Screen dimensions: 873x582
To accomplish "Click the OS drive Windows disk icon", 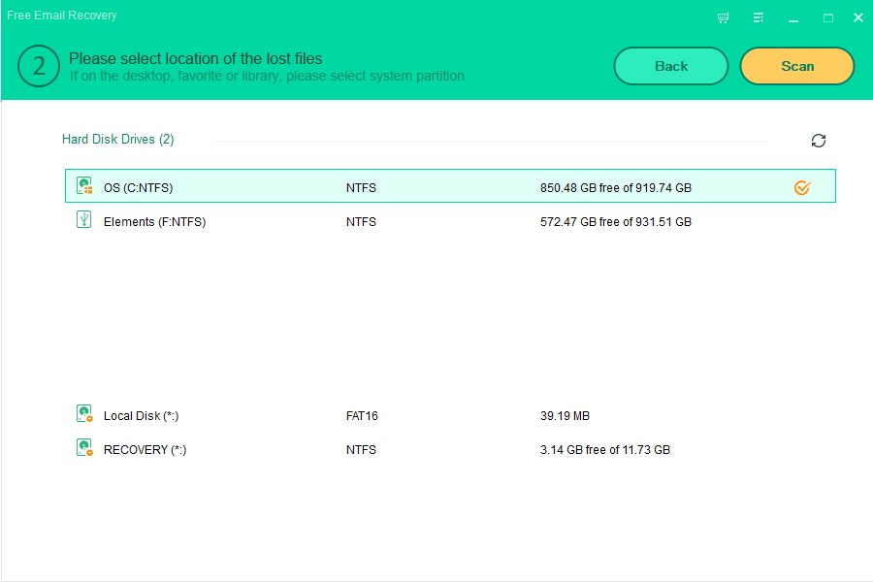I will pos(84,186).
